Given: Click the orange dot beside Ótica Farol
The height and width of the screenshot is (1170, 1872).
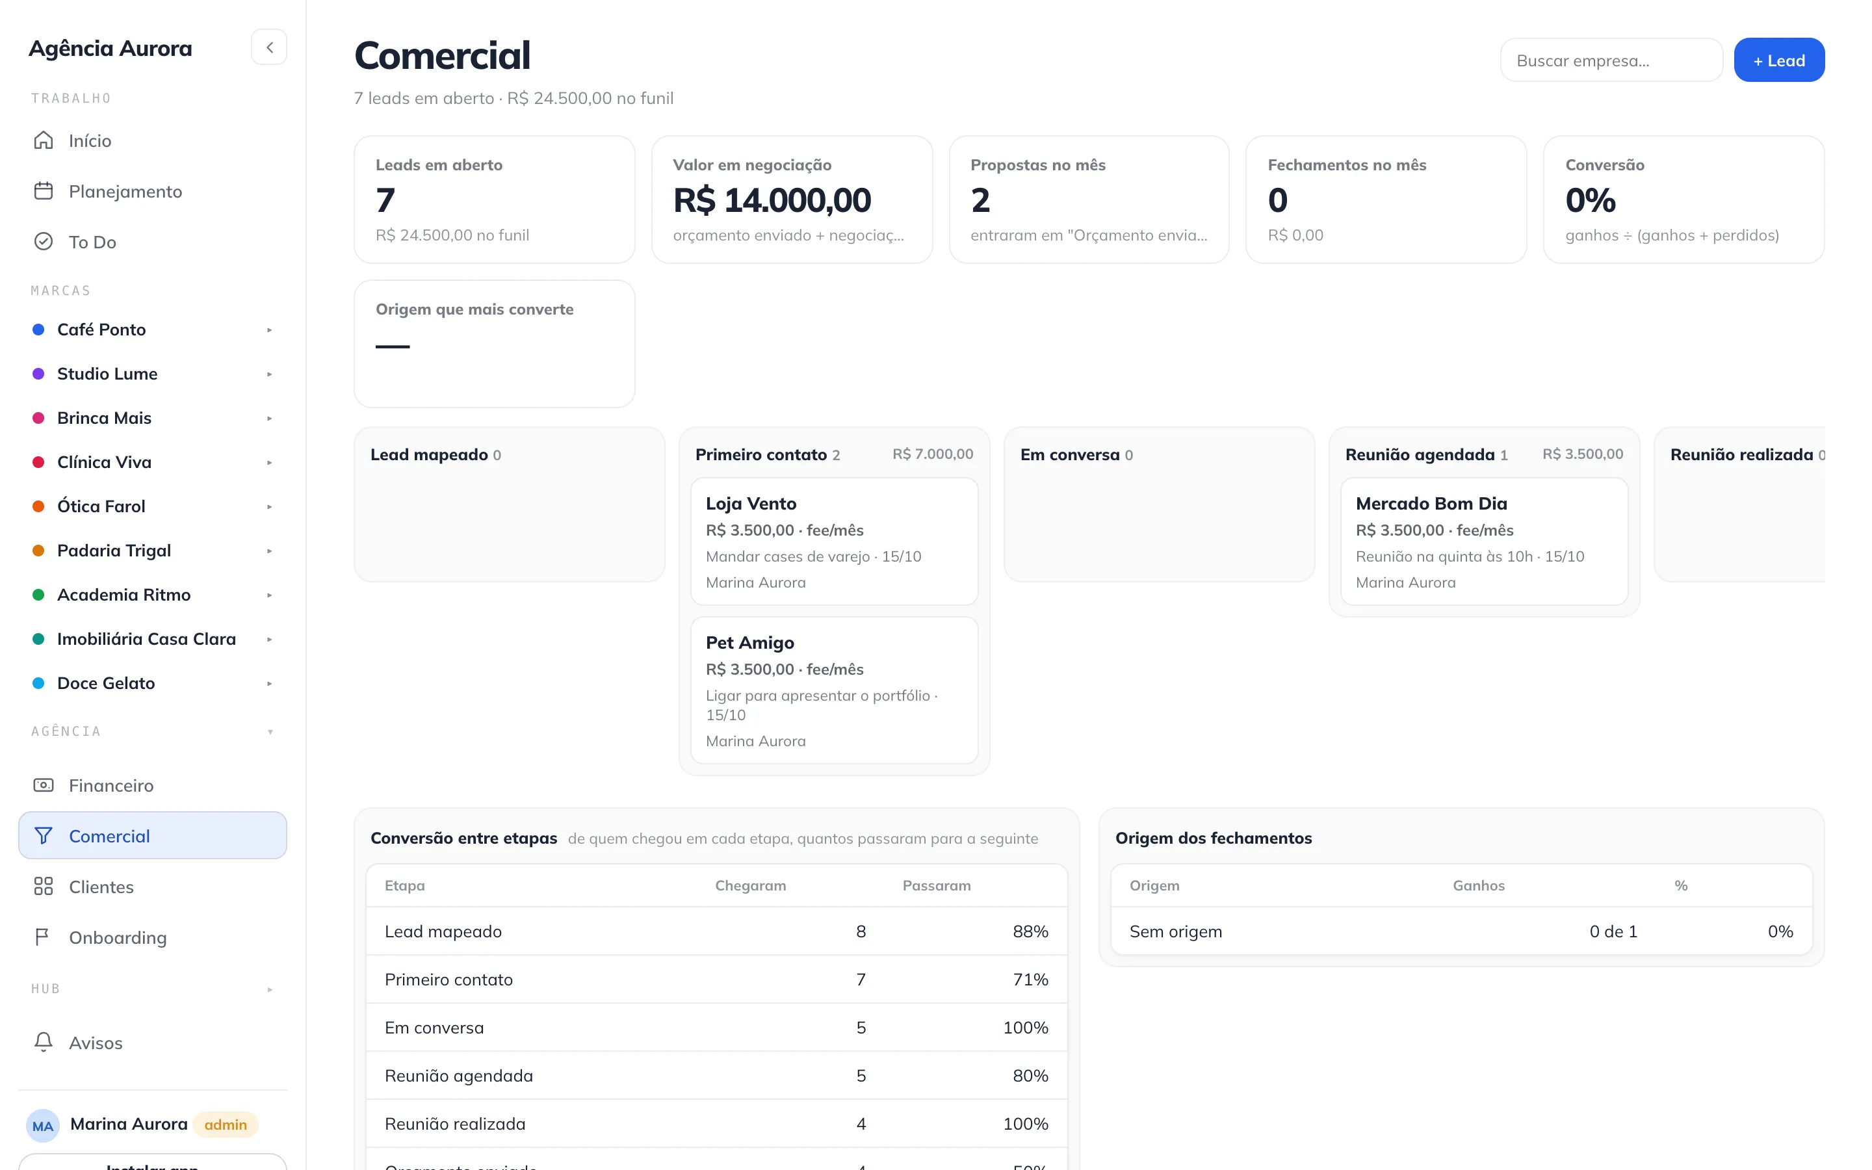Looking at the screenshot, I should [38, 506].
